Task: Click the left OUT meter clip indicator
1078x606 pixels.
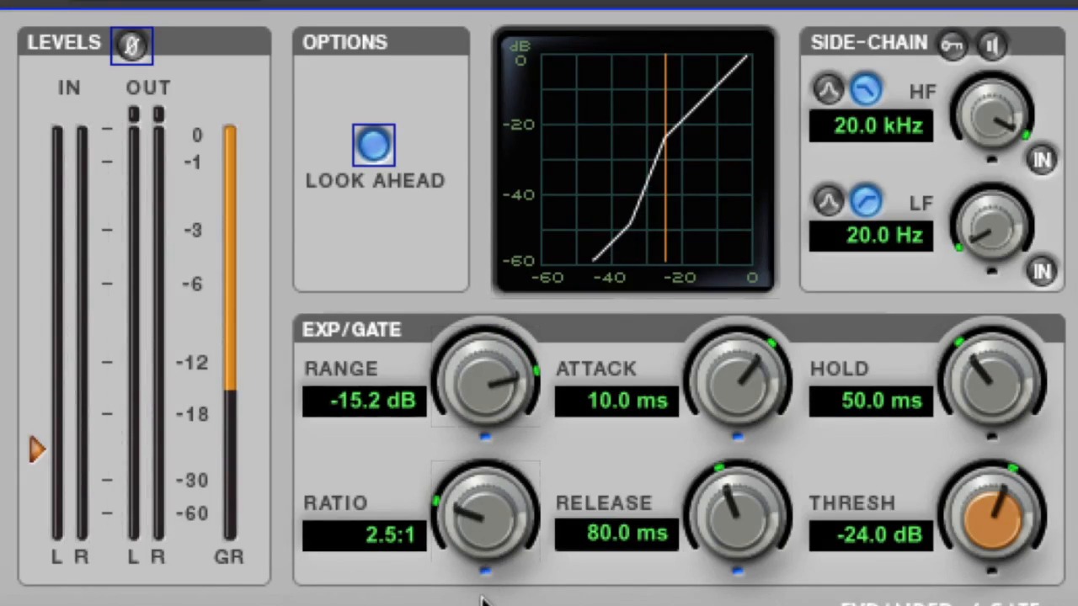Action: click(x=134, y=114)
